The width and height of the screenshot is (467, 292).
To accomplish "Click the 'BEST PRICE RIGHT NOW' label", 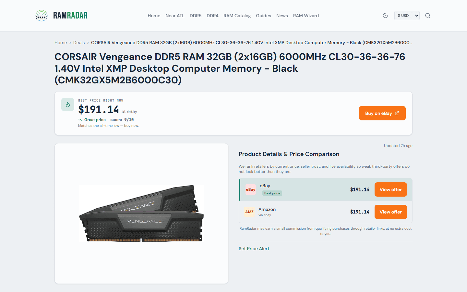I will click(x=101, y=101).
